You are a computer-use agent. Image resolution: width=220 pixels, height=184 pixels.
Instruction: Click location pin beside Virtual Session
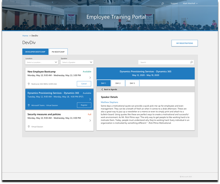coord(29,127)
